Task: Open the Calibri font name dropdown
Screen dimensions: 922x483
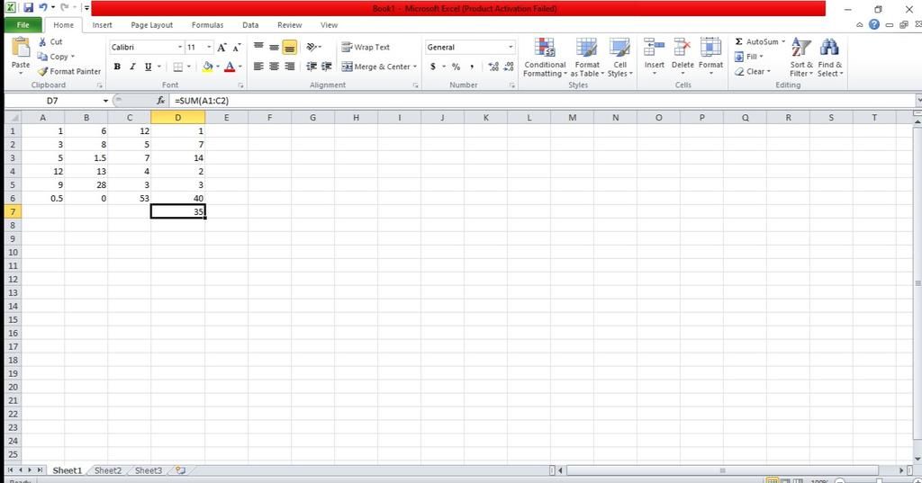Action: coord(180,47)
